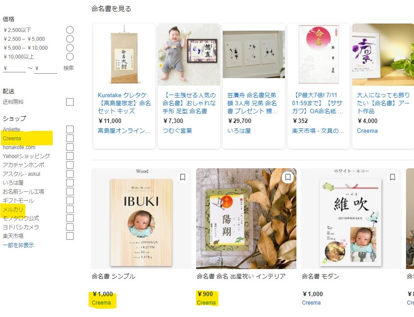Screen dimensions: 414x317
Task: Save the 命名書 シンプル product with bookmark icon
Action: point(182,177)
